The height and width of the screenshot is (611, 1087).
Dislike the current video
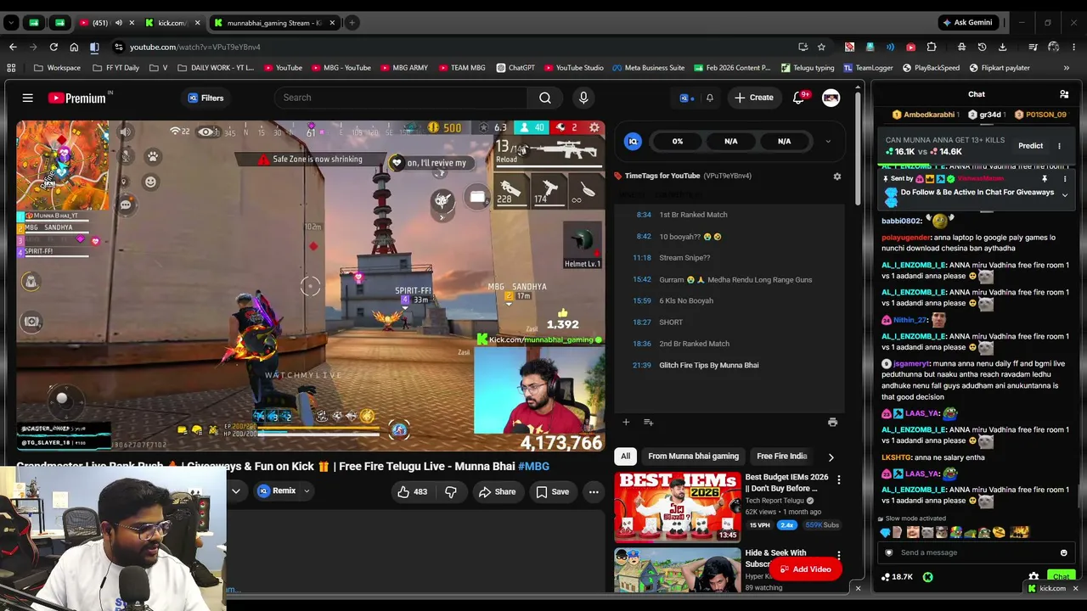451,491
